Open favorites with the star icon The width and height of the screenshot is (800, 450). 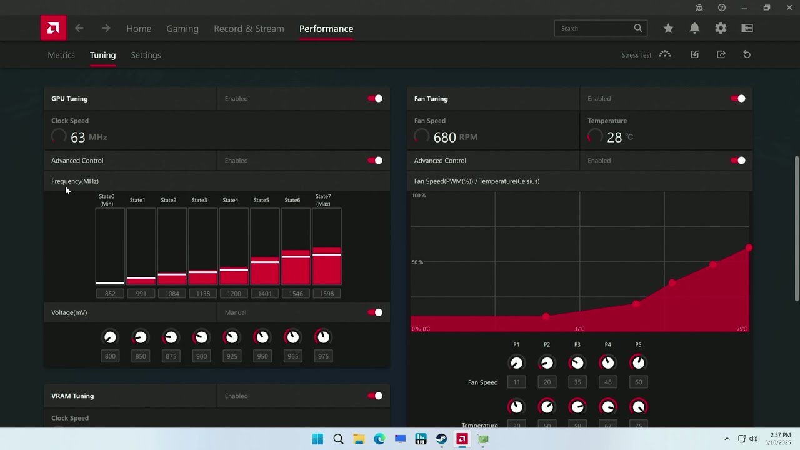point(668,28)
